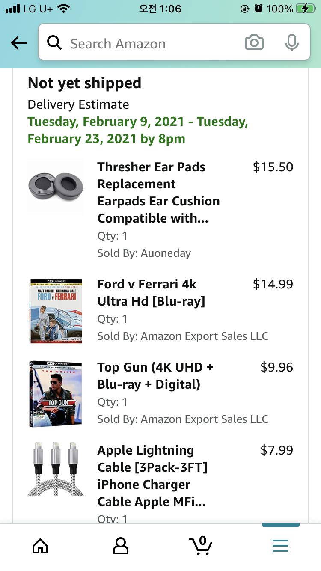Image resolution: width=321 pixels, height=571 pixels.
Task: Open Thresher Ear Pads Replacement title link
Action: [158, 193]
